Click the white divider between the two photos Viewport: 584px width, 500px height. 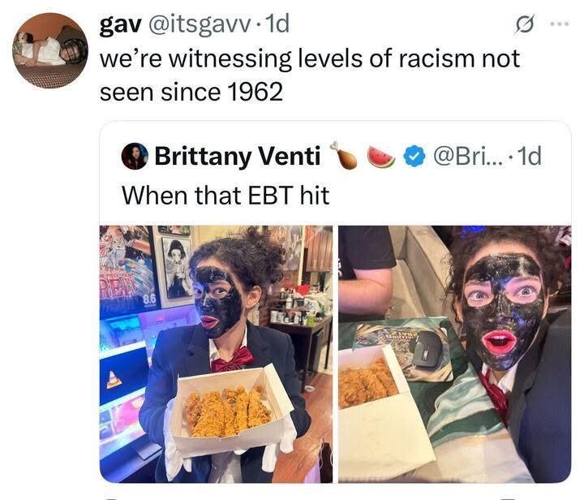tap(336, 354)
